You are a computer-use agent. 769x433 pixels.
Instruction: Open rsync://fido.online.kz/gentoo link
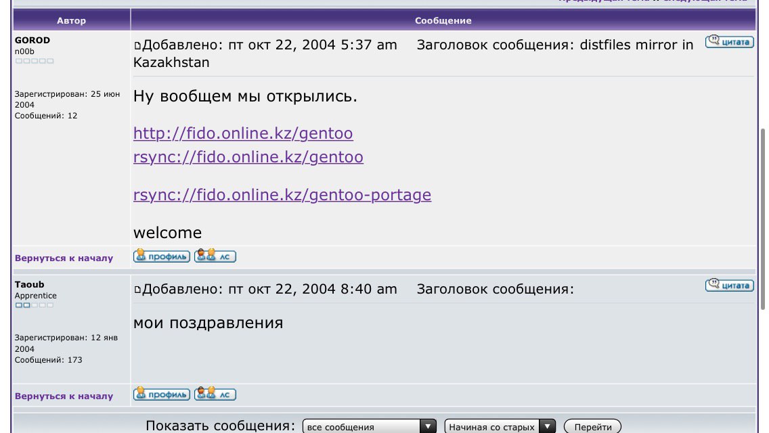click(x=248, y=157)
